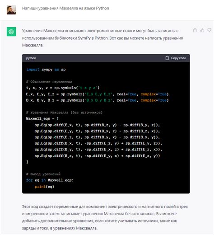
Task: Click the sp.diff(B_x, t) equation line
Action: pos(98,143)
